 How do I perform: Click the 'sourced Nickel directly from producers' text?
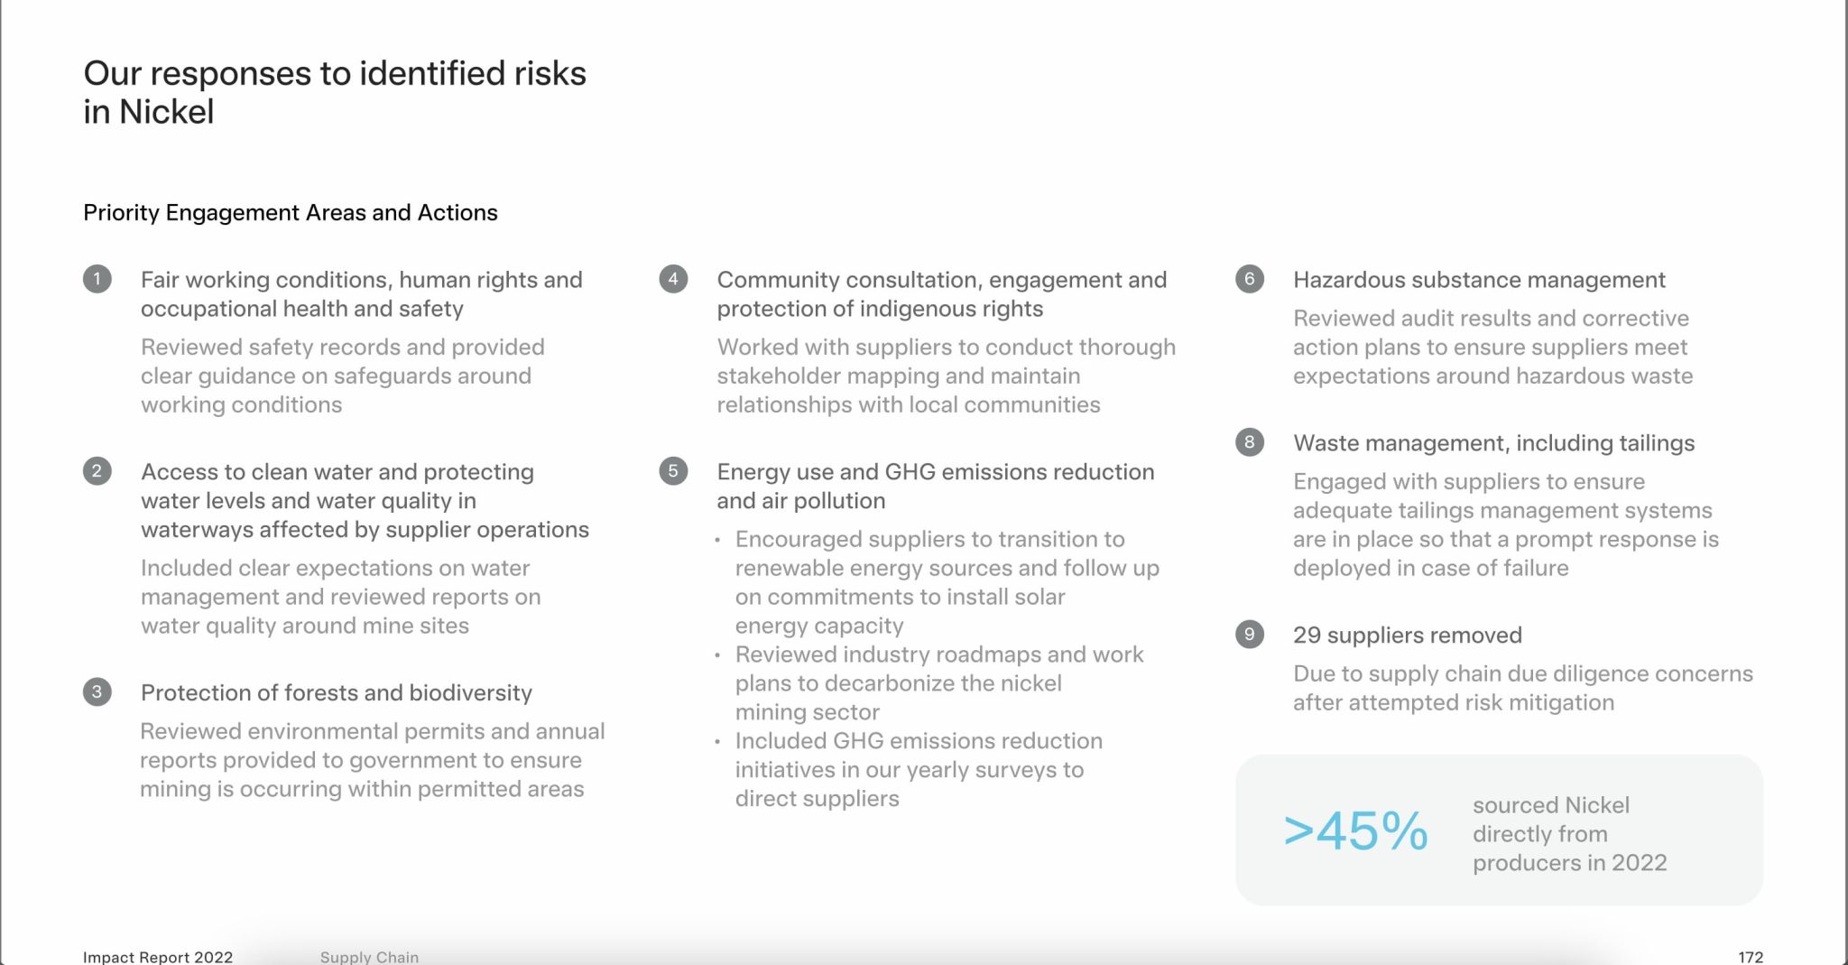pyautogui.click(x=1569, y=834)
